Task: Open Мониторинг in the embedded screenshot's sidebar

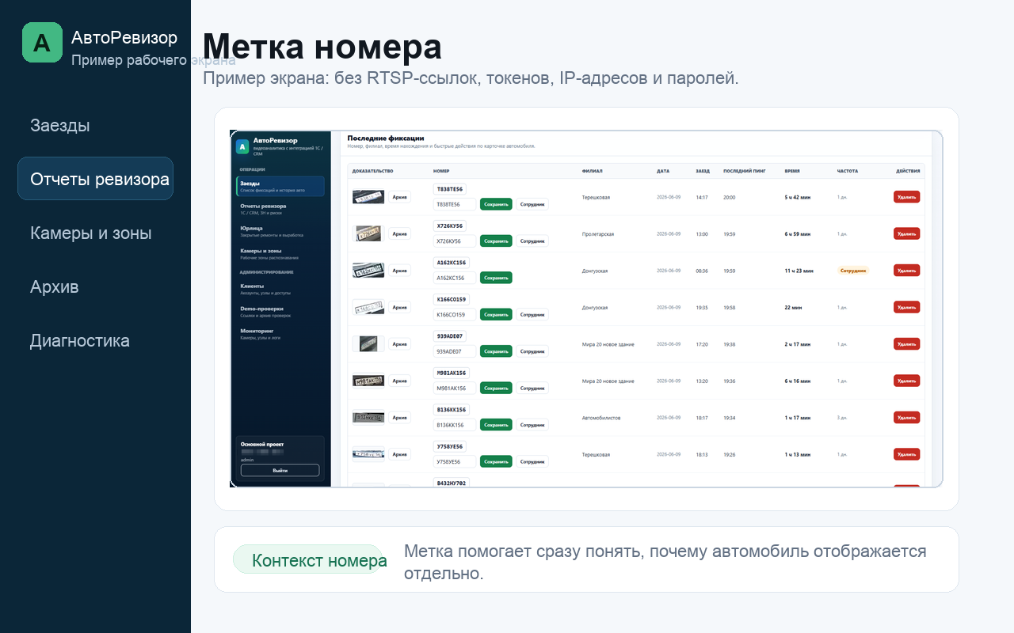Action: (x=280, y=333)
